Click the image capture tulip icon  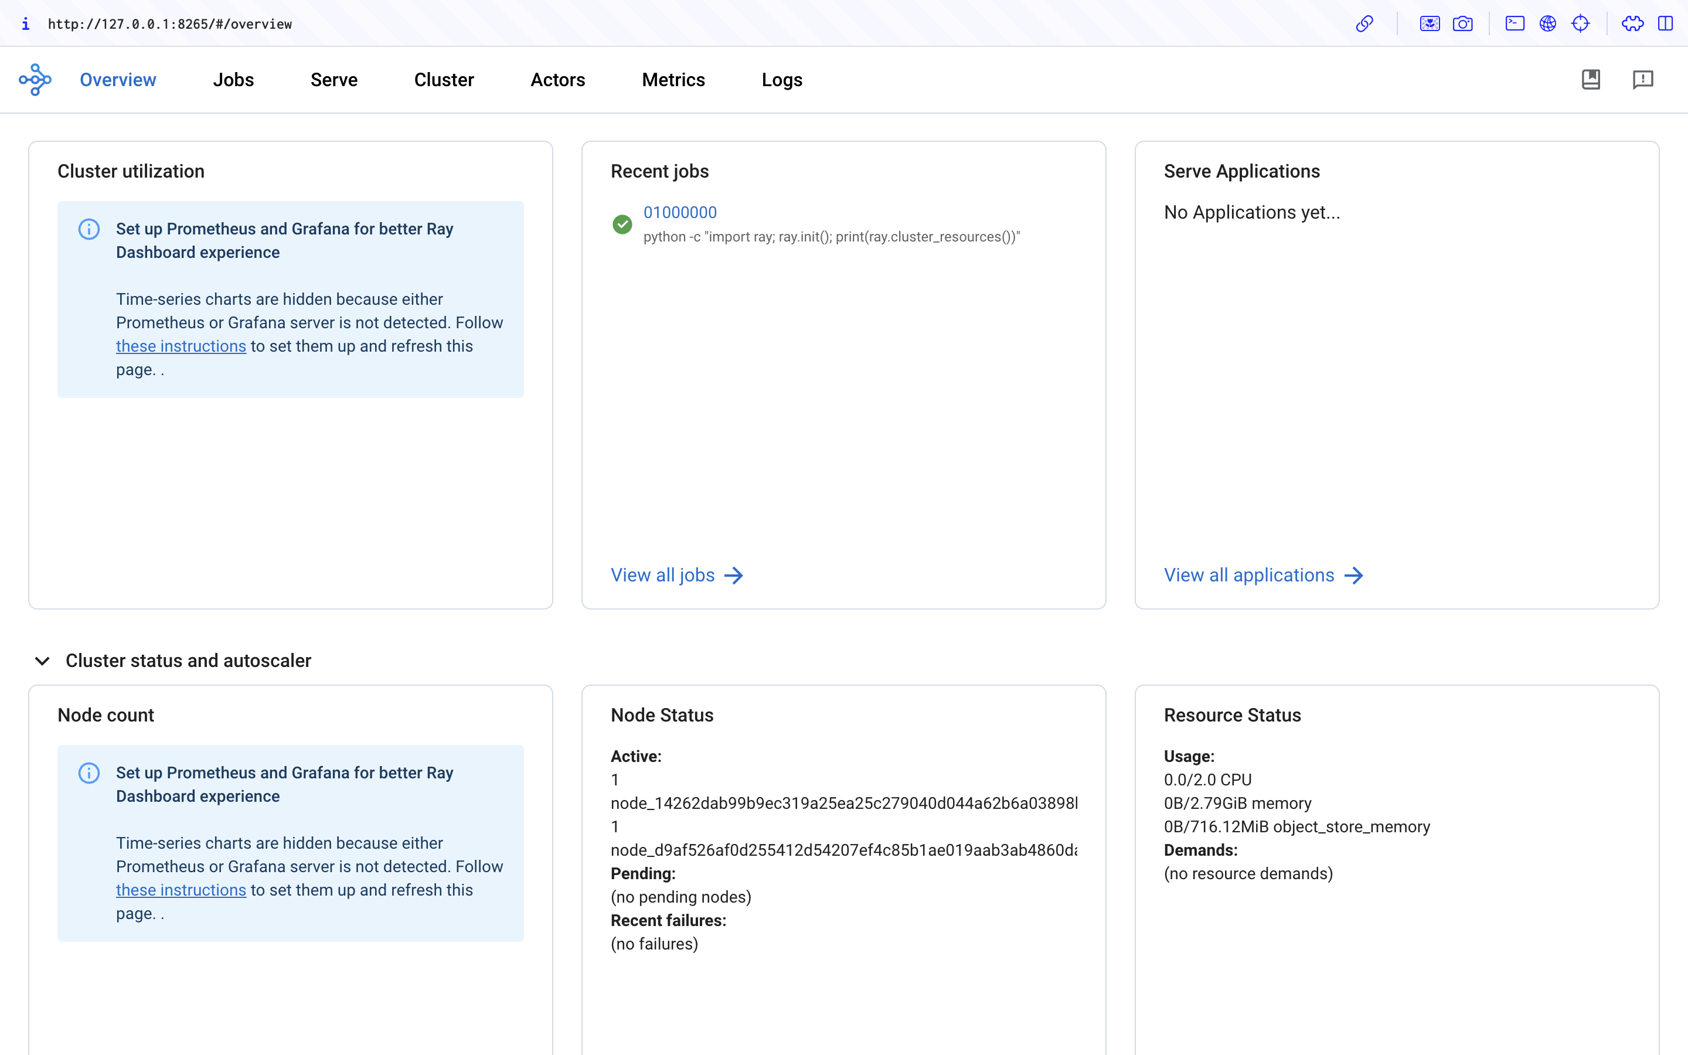coord(1429,23)
